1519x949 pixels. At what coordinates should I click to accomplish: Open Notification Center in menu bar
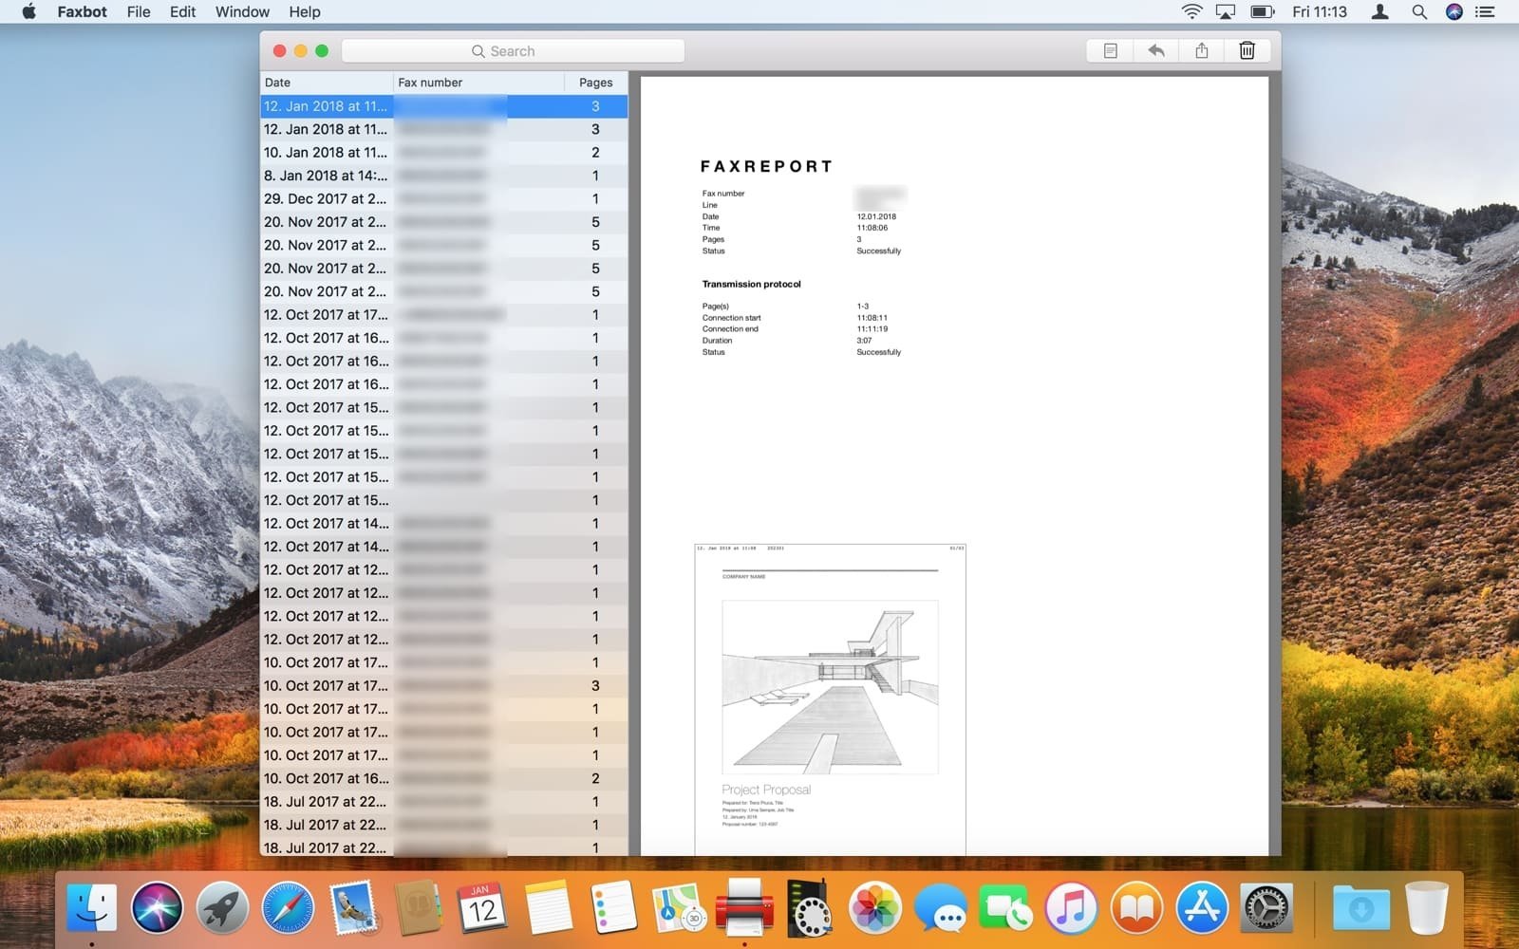(1486, 12)
